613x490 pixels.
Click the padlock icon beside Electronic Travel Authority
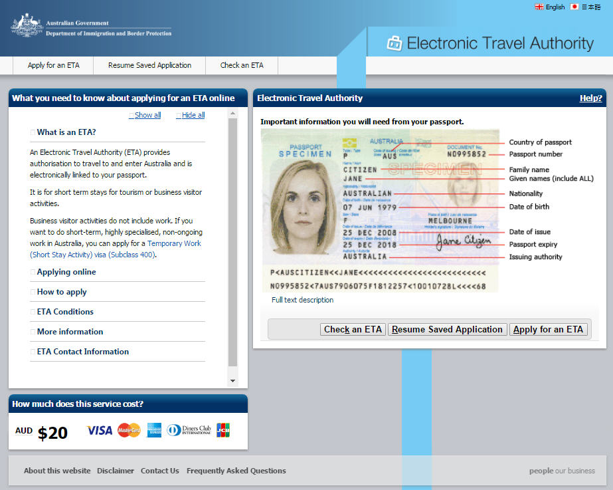coord(394,42)
